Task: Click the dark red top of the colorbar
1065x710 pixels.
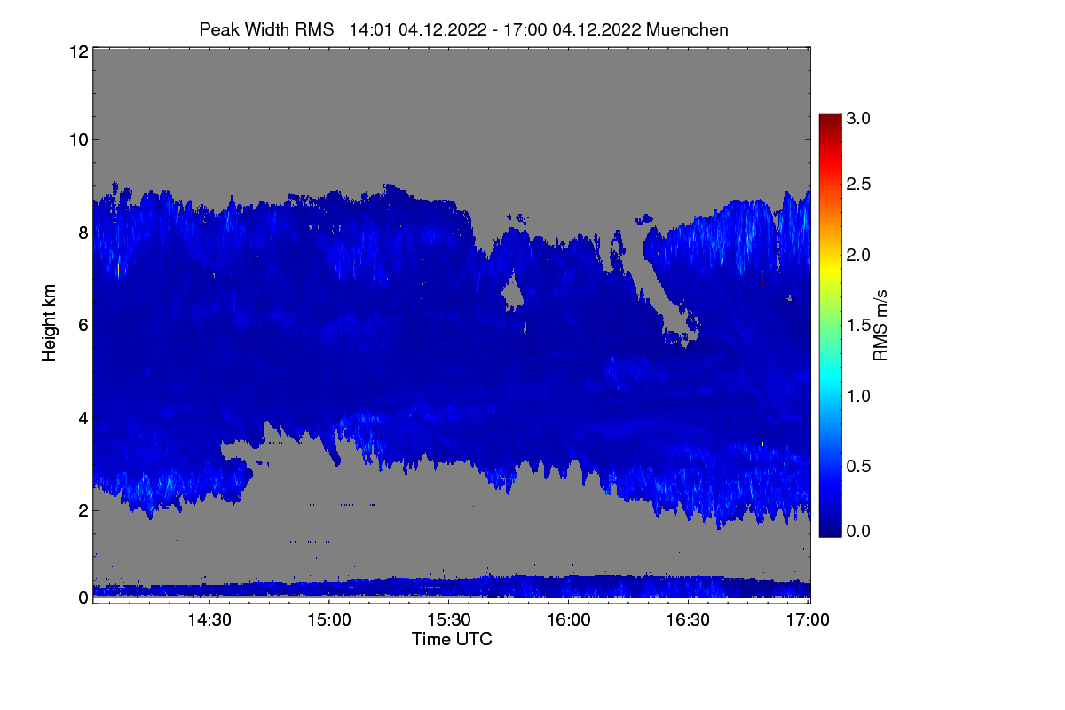Action: coord(830,120)
